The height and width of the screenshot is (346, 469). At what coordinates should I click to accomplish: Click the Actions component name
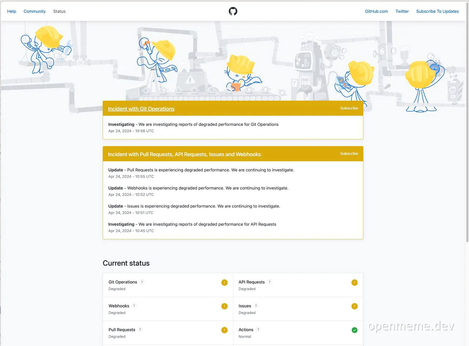pyautogui.click(x=246, y=330)
